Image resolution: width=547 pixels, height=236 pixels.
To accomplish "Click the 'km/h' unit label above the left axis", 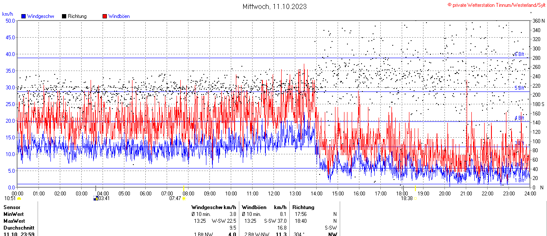I will 7,14.
